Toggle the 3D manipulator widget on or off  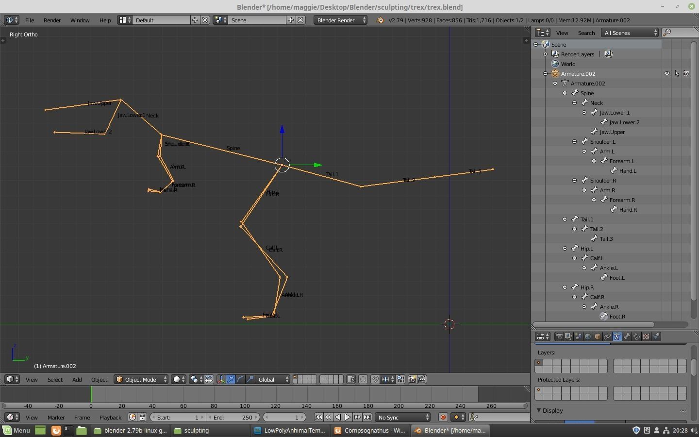tap(221, 379)
